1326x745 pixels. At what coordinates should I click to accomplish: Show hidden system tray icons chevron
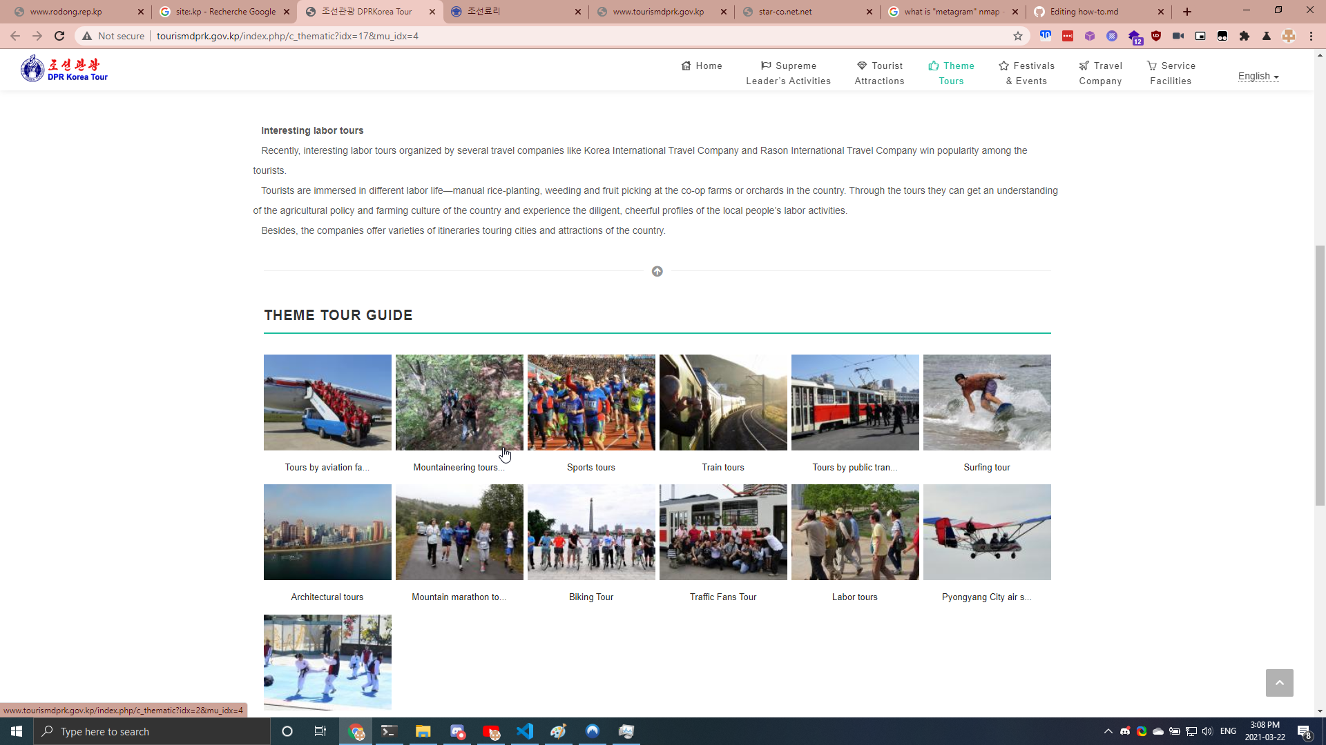pos(1108,731)
